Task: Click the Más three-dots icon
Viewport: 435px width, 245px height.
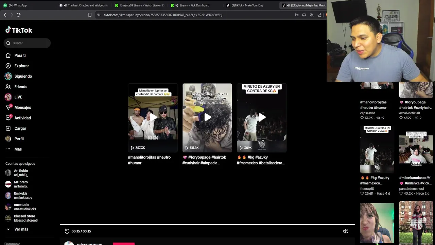Action: coord(8,149)
